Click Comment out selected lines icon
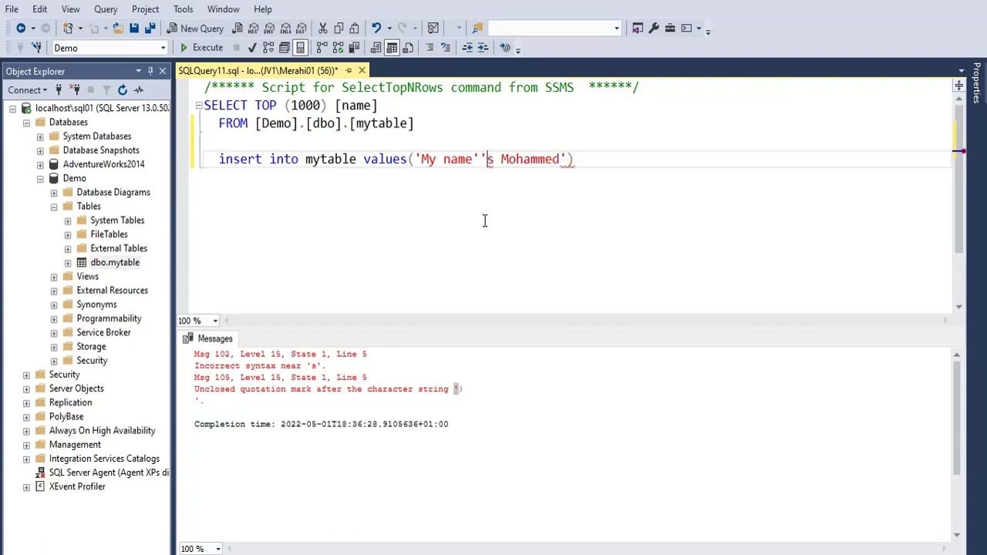 pos(429,48)
